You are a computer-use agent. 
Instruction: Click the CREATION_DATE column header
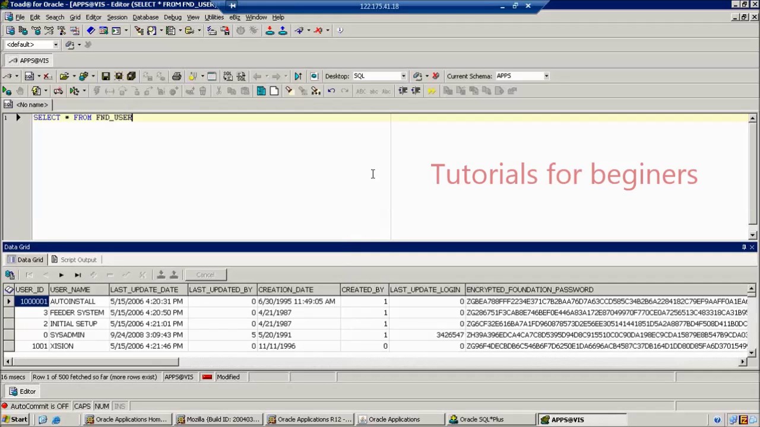(298, 290)
